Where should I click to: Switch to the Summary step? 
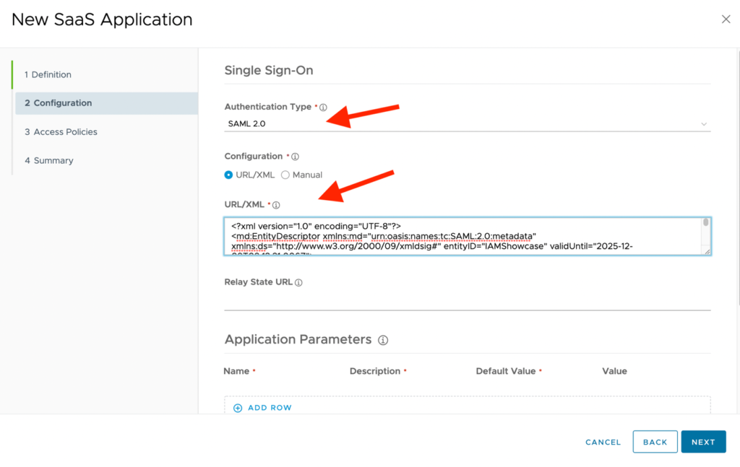coord(49,160)
